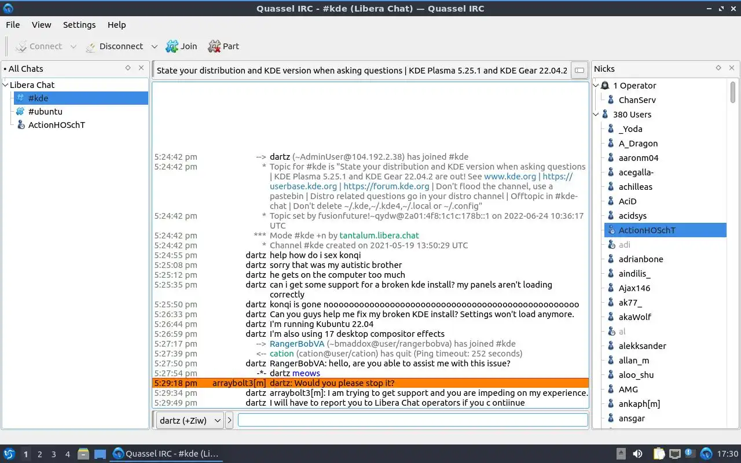
Task: Switch to virtual desktop 2
Action: pos(39,454)
